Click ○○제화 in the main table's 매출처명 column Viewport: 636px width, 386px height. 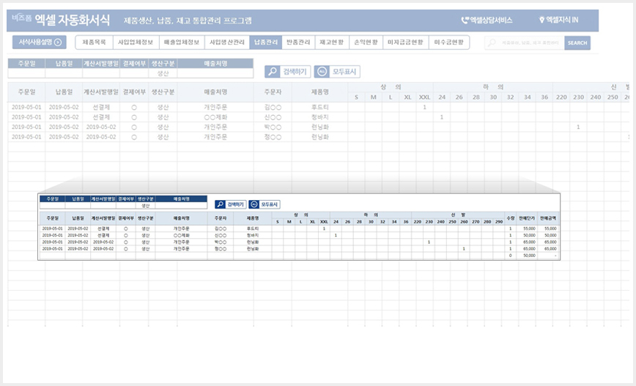pos(215,117)
